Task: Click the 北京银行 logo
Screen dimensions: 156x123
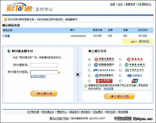Action: coord(104,81)
